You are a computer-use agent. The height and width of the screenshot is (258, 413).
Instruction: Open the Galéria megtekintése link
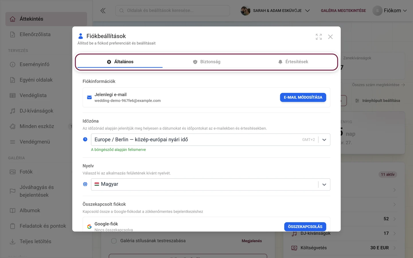(x=343, y=11)
